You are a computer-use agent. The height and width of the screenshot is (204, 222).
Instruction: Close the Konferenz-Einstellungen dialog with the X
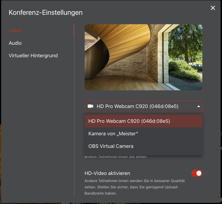pyautogui.click(x=213, y=8)
